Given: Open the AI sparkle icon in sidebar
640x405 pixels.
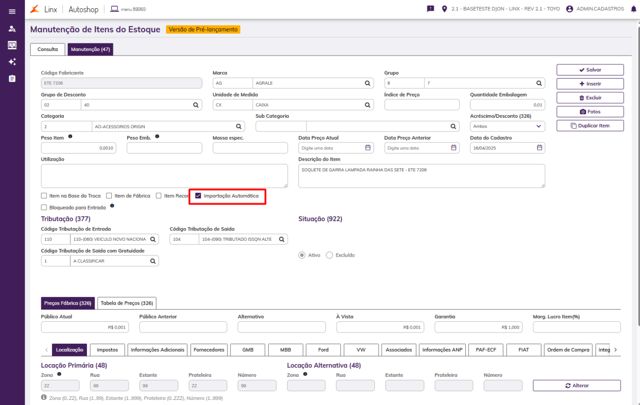Looking at the screenshot, I should tap(12, 62).
